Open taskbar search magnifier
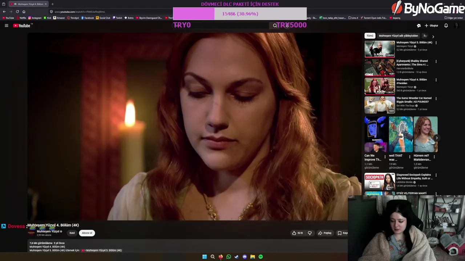465x261 pixels. point(213,257)
